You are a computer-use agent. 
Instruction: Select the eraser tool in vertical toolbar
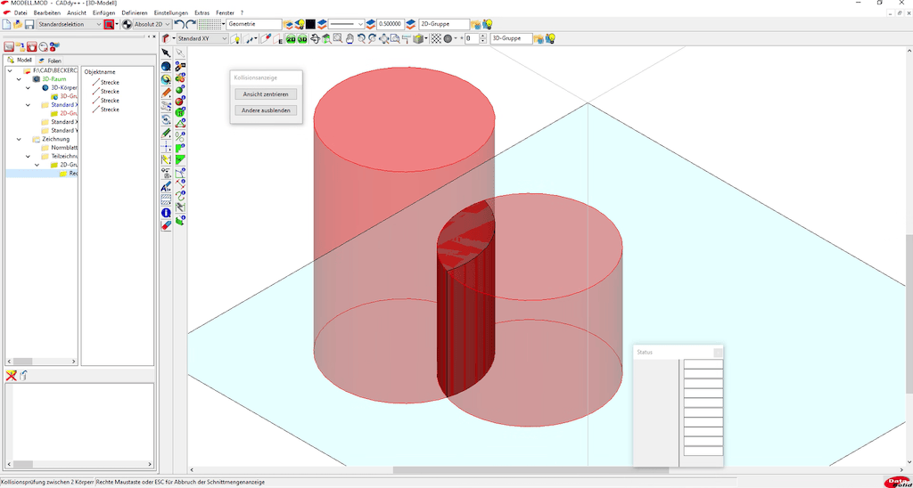(166, 226)
